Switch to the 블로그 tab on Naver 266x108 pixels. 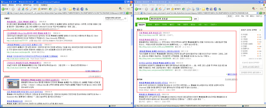point(172,25)
